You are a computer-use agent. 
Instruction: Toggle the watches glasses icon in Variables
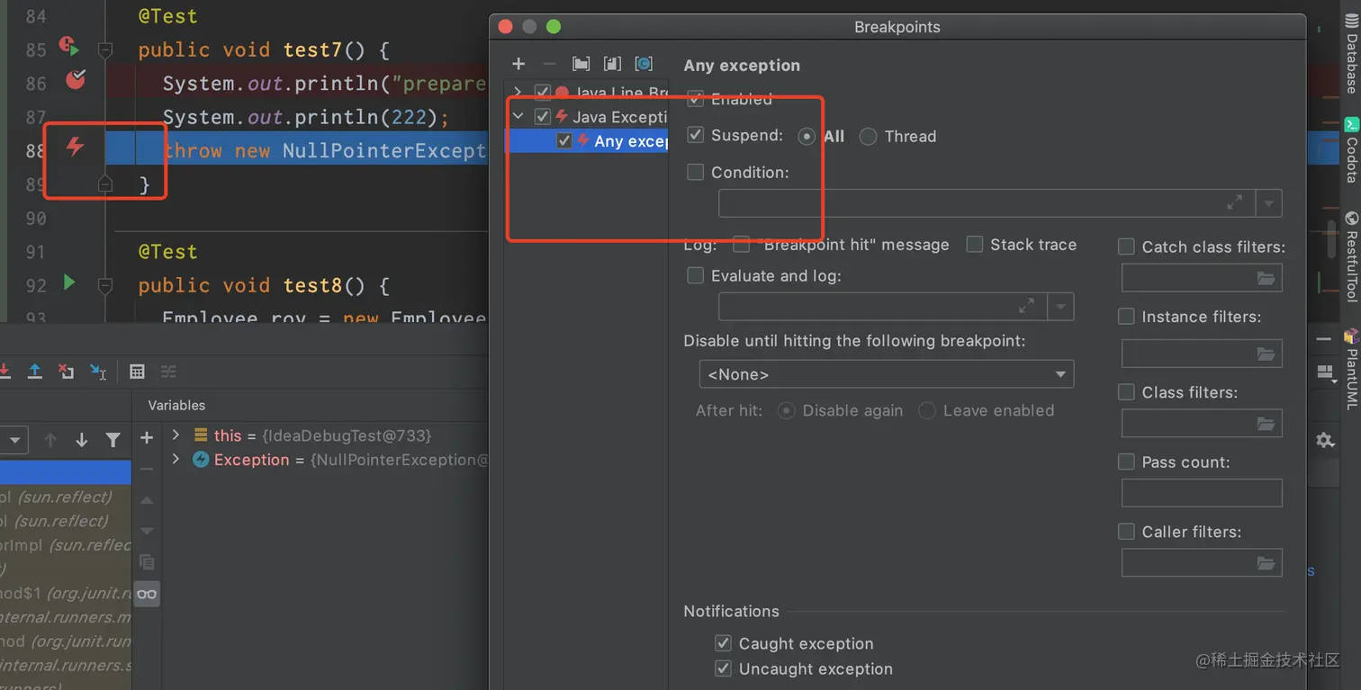[x=147, y=594]
